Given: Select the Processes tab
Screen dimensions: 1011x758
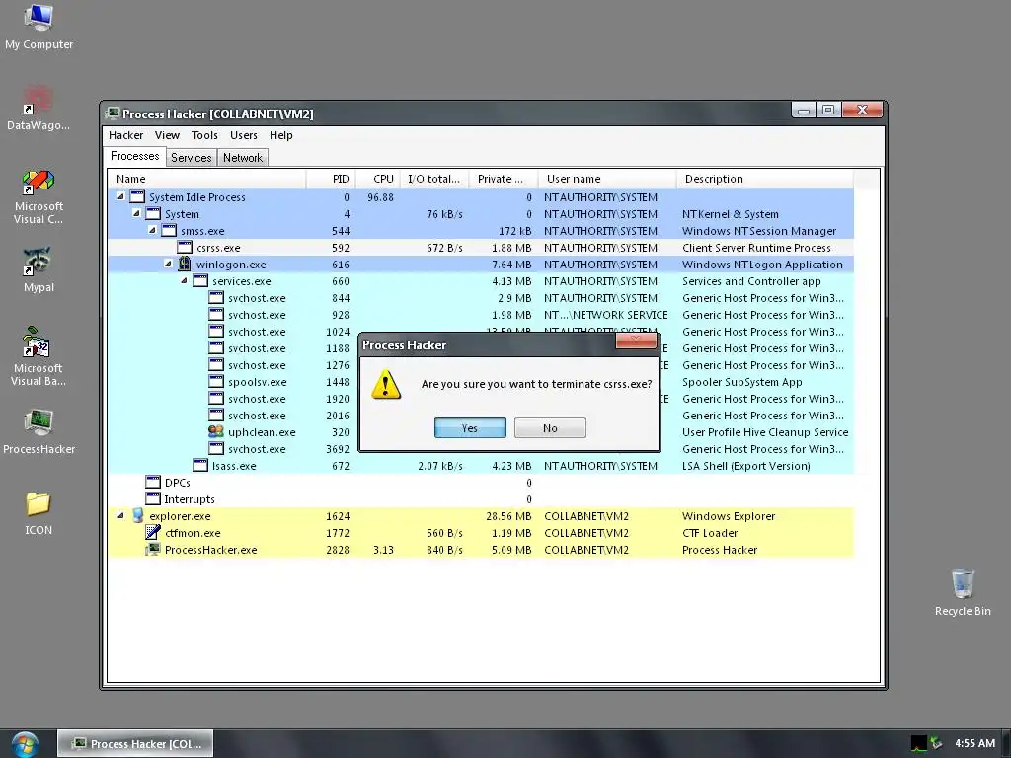Looking at the screenshot, I should (134, 156).
